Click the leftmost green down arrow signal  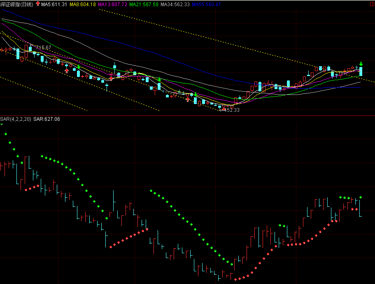(x=79, y=67)
